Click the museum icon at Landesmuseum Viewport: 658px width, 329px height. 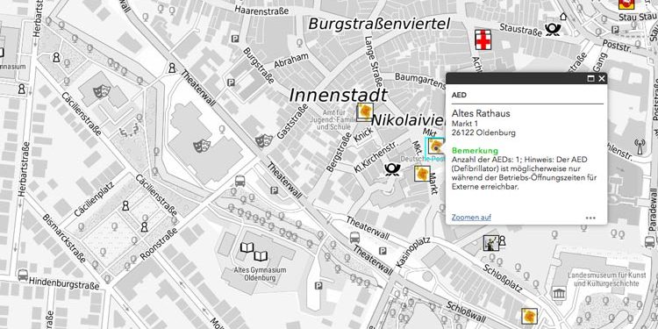(559, 293)
